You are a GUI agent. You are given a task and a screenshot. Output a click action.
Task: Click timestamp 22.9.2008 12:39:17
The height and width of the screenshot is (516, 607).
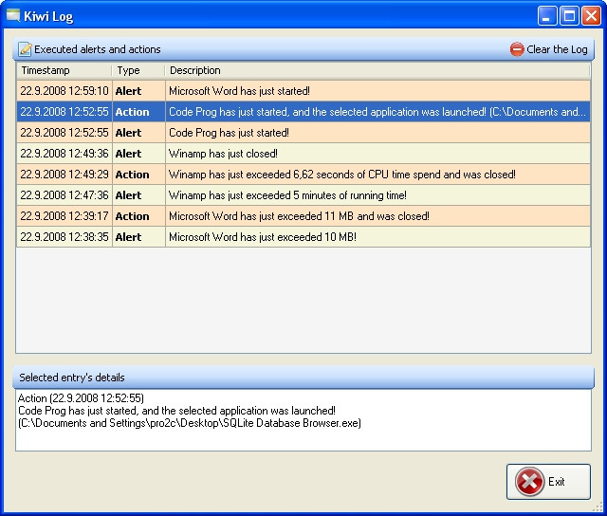[x=64, y=216]
